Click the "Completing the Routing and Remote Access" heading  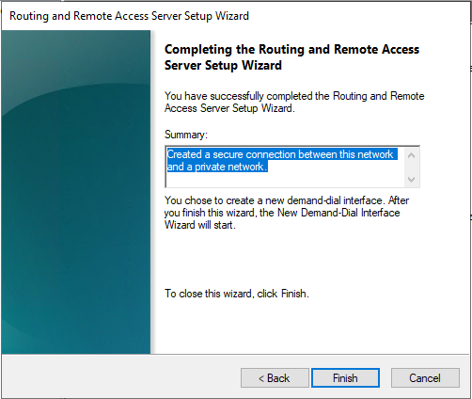coord(291,50)
